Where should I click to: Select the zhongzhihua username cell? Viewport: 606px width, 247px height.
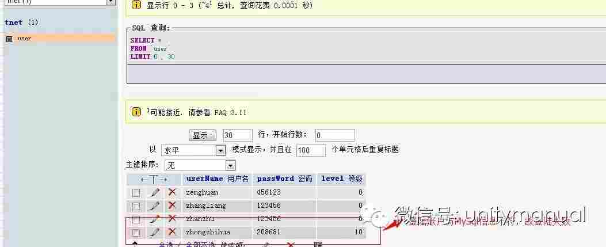click(x=218, y=232)
